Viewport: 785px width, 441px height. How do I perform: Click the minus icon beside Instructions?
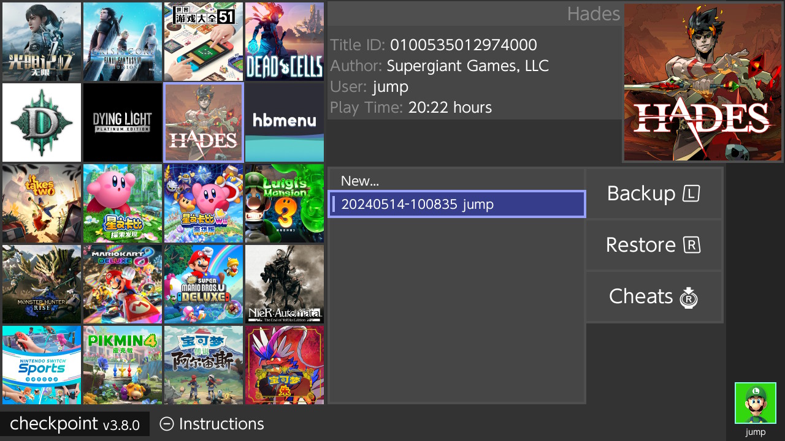coord(166,424)
